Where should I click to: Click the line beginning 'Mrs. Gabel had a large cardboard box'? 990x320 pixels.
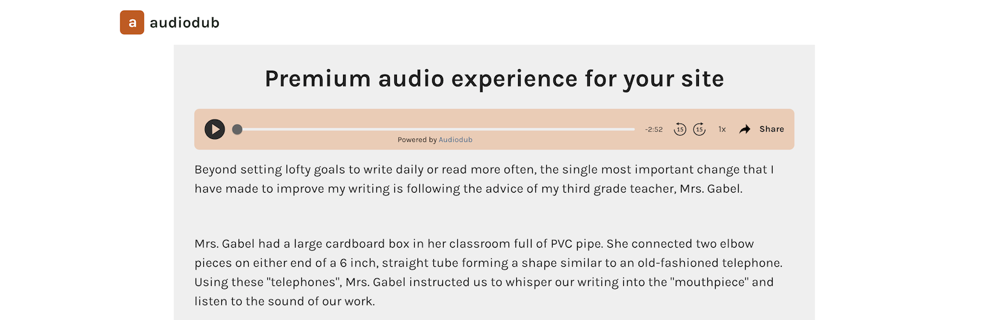pos(474,244)
